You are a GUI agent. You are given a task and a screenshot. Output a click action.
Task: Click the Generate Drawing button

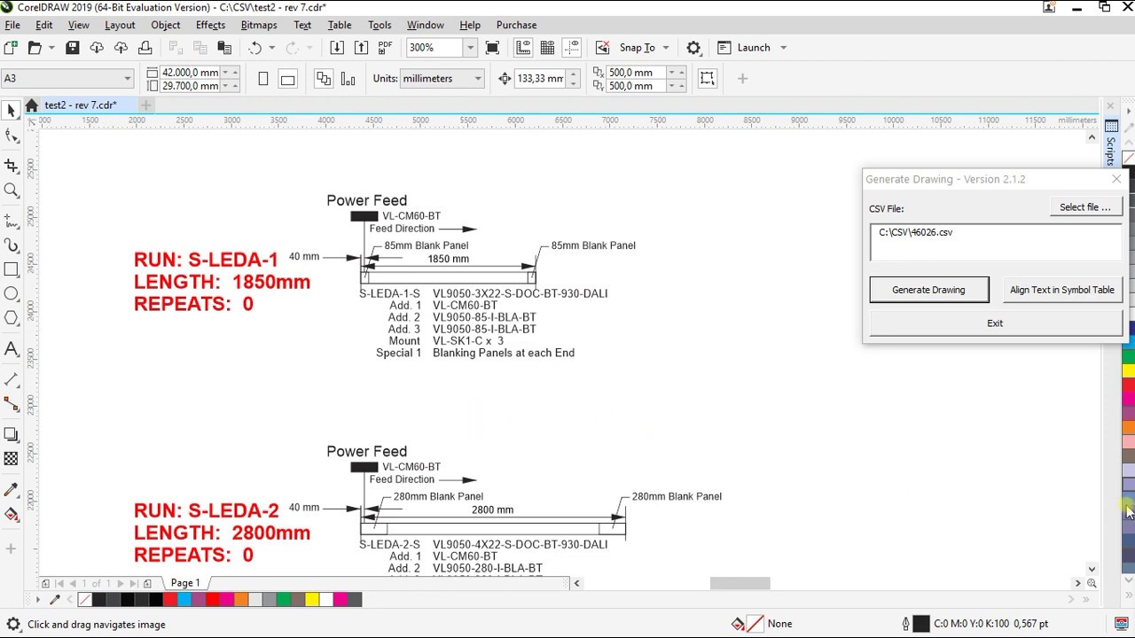928,290
